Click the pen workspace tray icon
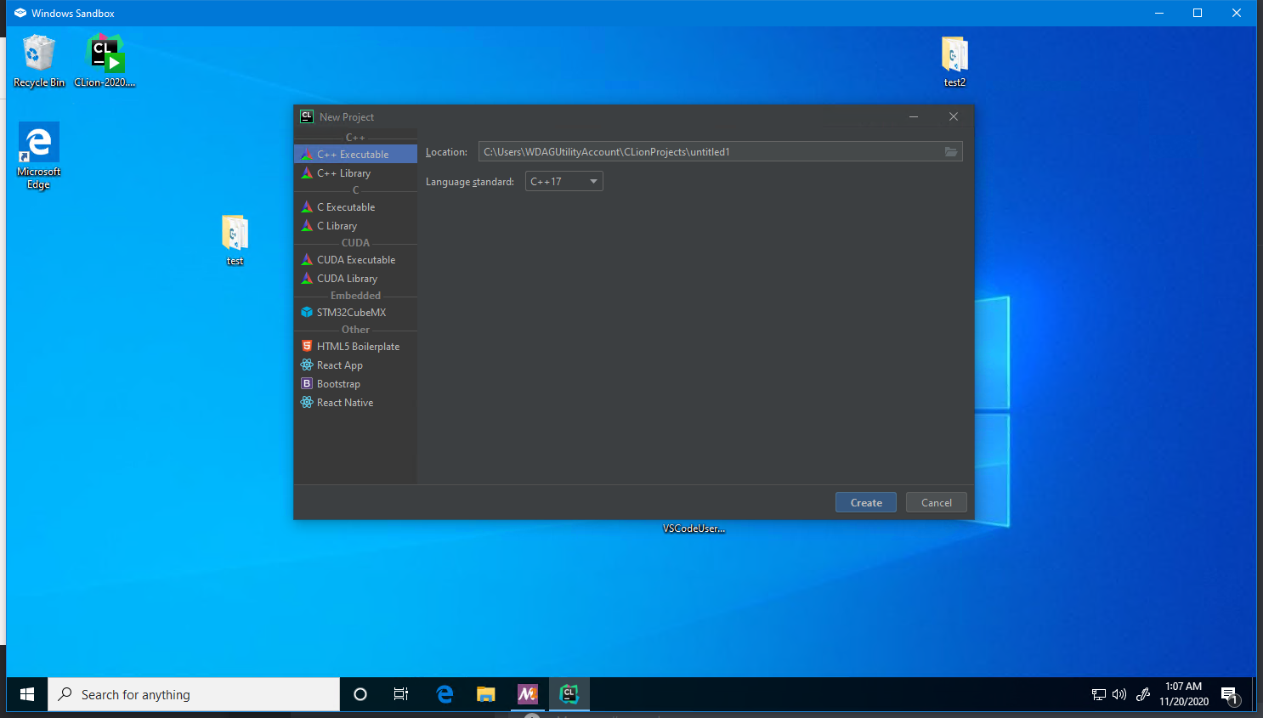Screen dimensions: 1263x718 click(x=1143, y=694)
